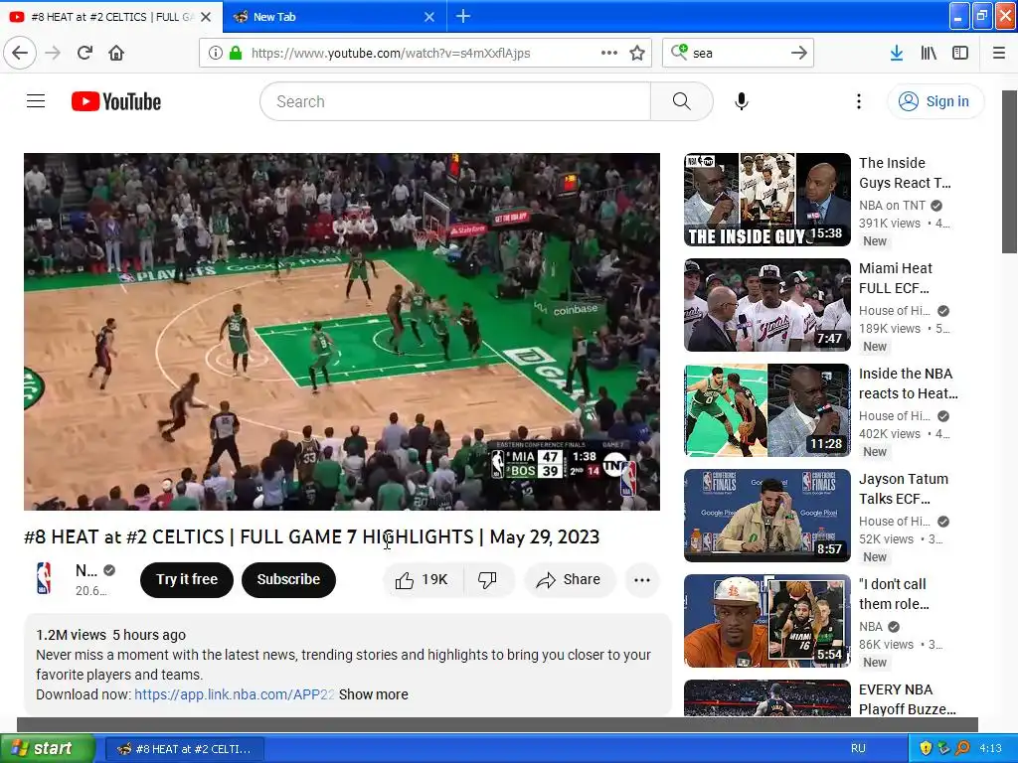
Task: Switch the RU language indicator
Action: [x=858, y=748]
